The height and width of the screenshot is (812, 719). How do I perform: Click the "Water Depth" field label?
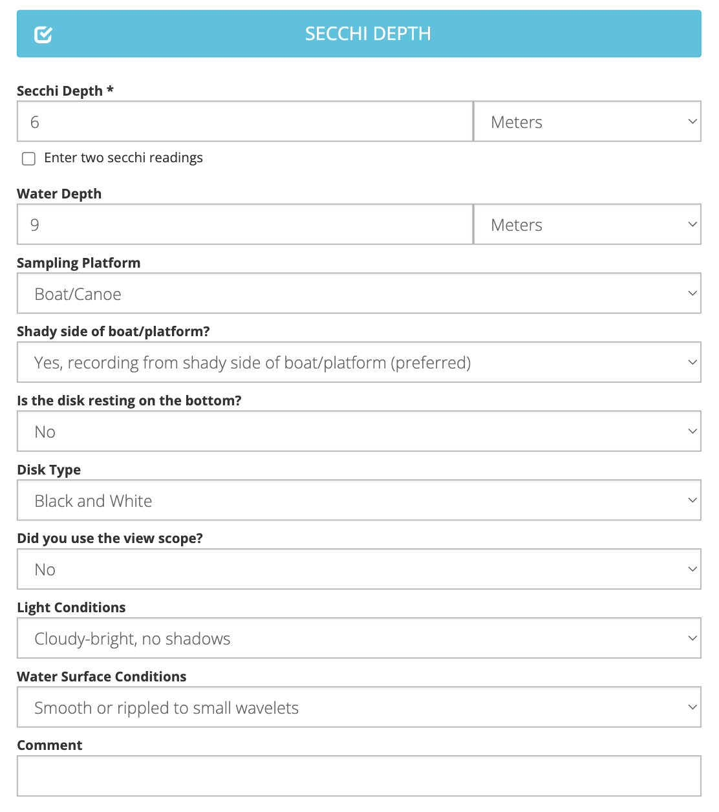(59, 194)
